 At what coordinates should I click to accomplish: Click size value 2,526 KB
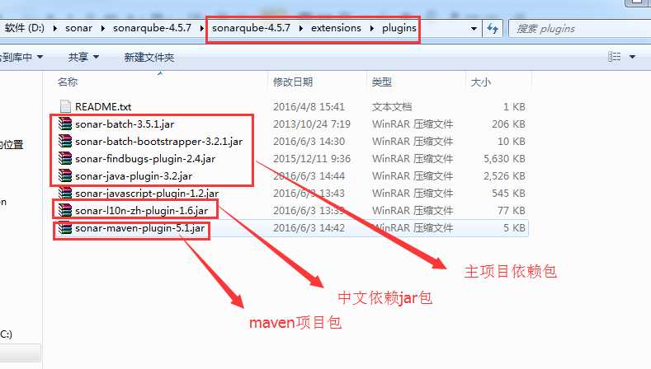coord(504,176)
